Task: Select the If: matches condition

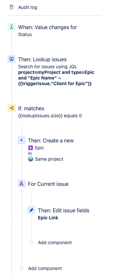Action: pos(31,108)
